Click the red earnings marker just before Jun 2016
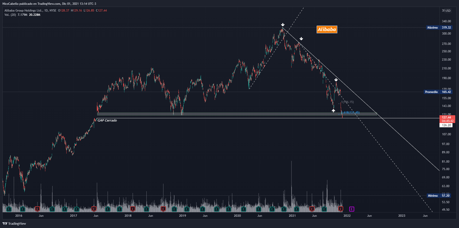Image resolution: width=459 pixels, height=228 pixels. click(x=37, y=209)
